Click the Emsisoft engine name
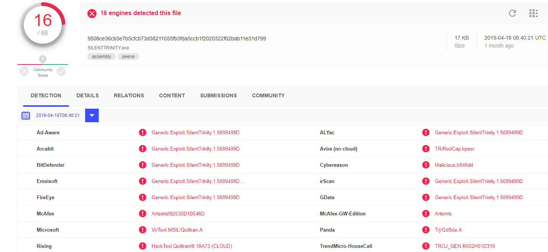Viewport: 548px width, 252px height. click(x=47, y=181)
